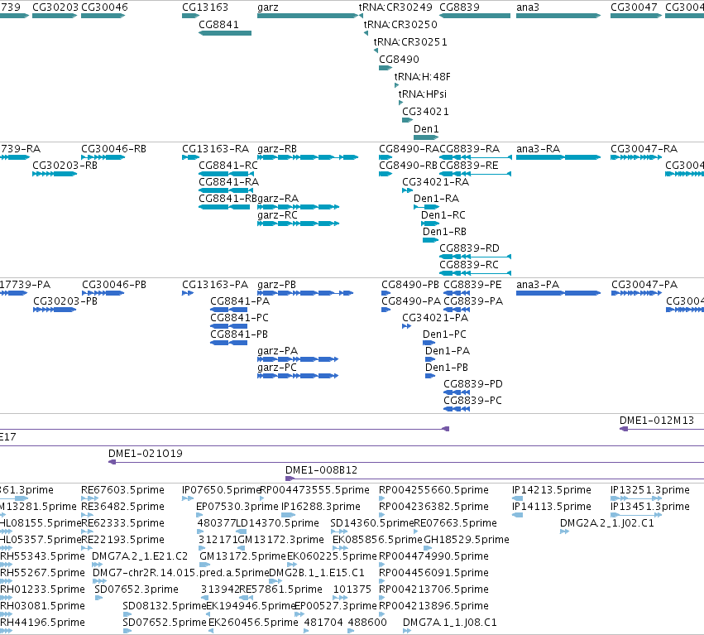Click the DMG2A.2_1.J02.C1 label

(x=607, y=523)
